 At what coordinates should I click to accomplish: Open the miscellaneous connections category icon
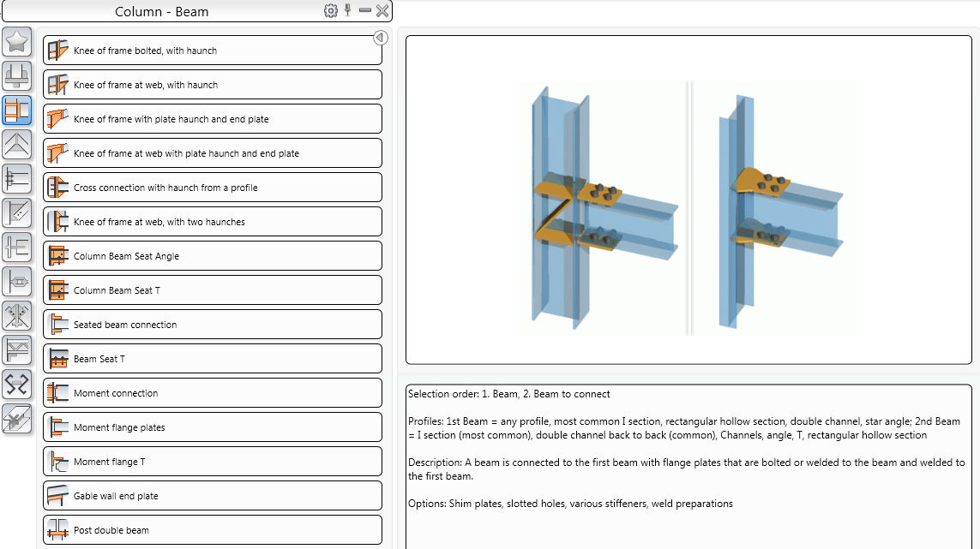pyautogui.click(x=17, y=419)
